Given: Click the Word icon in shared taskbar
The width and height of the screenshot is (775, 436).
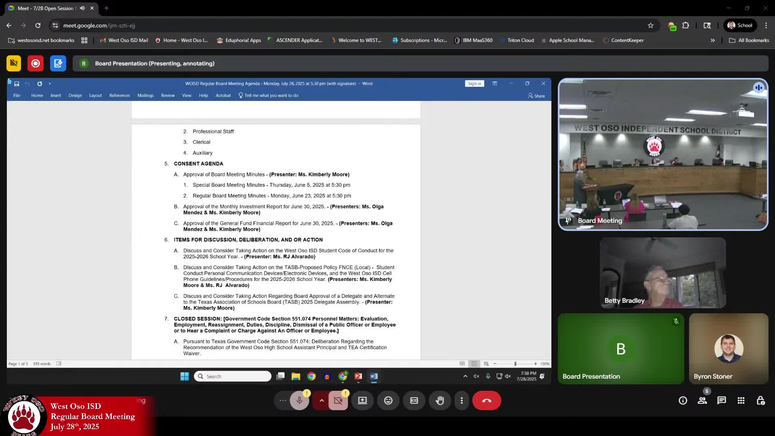Looking at the screenshot, I should 374,376.
